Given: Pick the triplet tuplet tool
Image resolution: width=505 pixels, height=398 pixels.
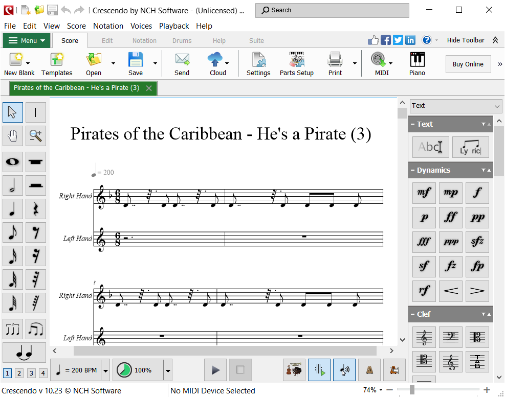Looking at the screenshot, I should pos(13,330).
